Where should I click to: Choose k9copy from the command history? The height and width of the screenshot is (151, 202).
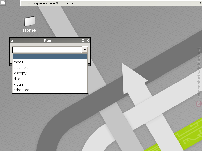[50, 73]
